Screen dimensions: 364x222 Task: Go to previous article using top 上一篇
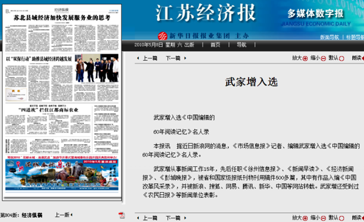coord(150,58)
